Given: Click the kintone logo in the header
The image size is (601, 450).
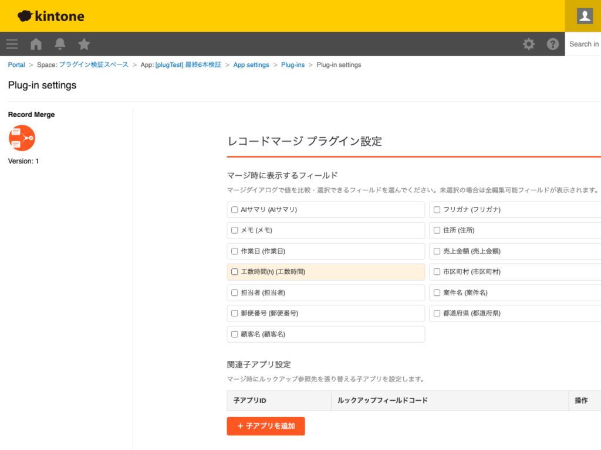Looking at the screenshot, I should coord(50,16).
